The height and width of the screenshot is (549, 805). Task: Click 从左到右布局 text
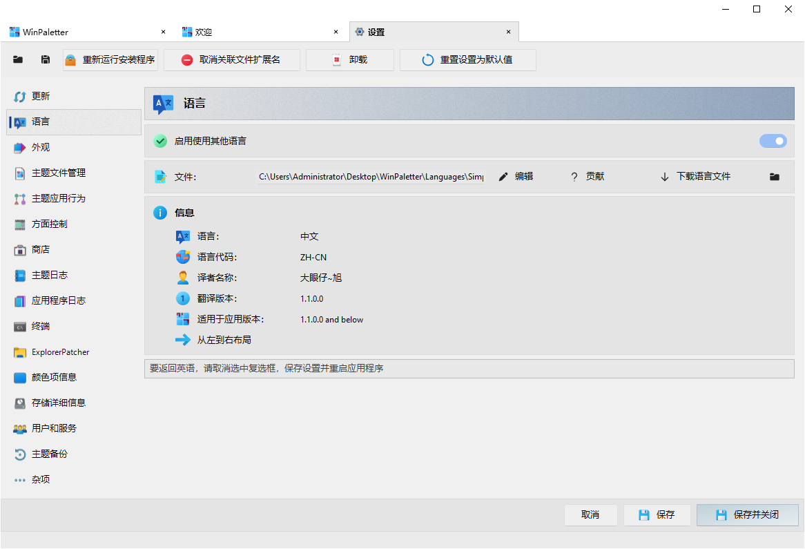tap(224, 340)
